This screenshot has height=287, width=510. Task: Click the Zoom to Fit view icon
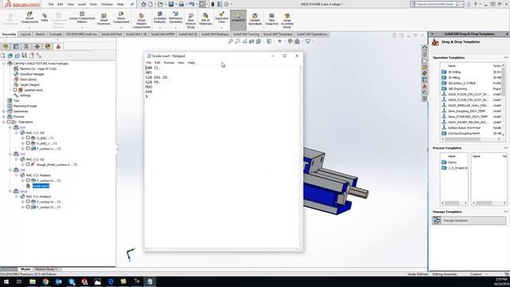click(230, 41)
